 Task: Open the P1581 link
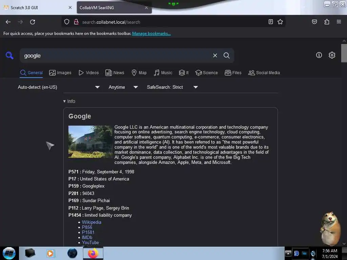coord(88,232)
